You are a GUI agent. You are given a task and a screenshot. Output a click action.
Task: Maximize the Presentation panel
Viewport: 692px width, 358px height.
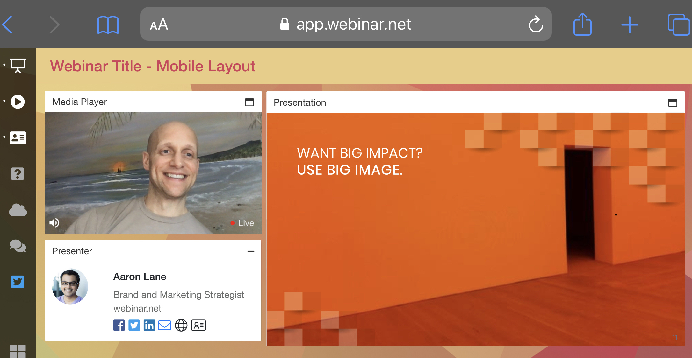pyautogui.click(x=673, y=102)
